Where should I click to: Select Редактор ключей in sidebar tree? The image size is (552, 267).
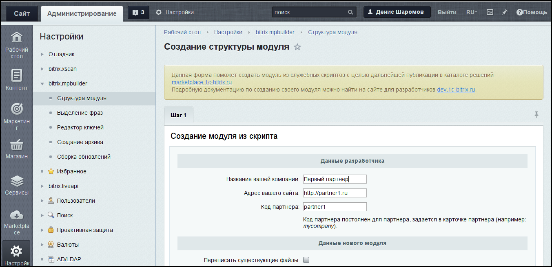coord(80,127)
